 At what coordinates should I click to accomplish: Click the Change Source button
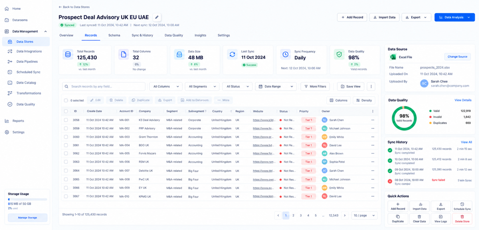(457, 57)
